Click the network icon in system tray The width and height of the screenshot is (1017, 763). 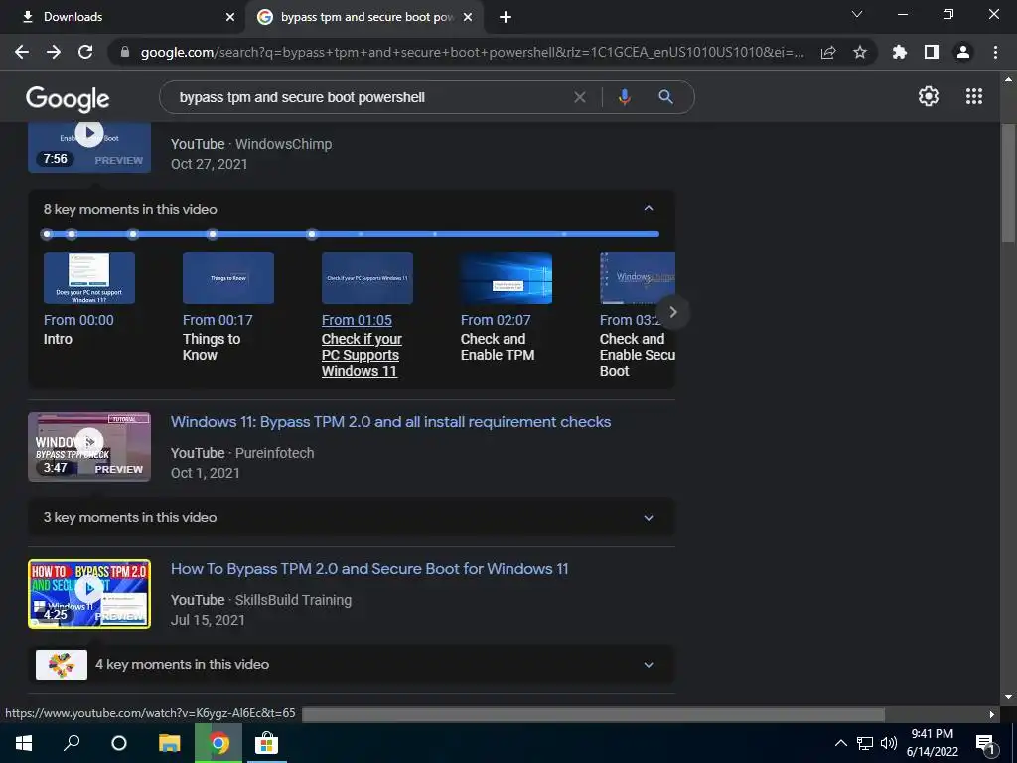(865, 743)
